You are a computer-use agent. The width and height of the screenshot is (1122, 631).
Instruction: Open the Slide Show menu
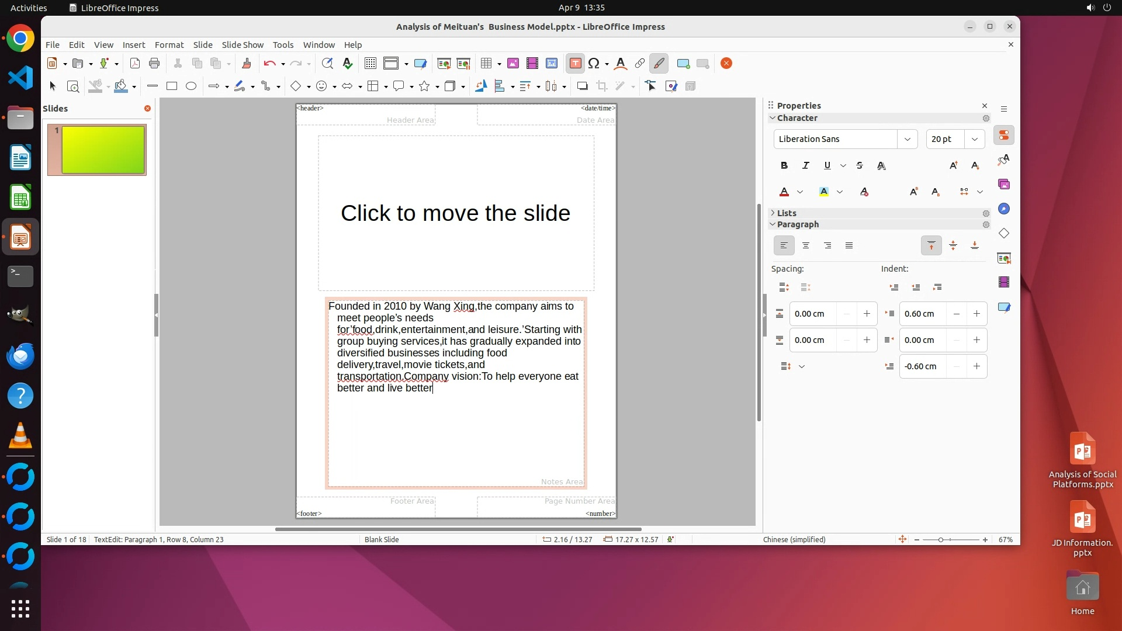[243, 45]
